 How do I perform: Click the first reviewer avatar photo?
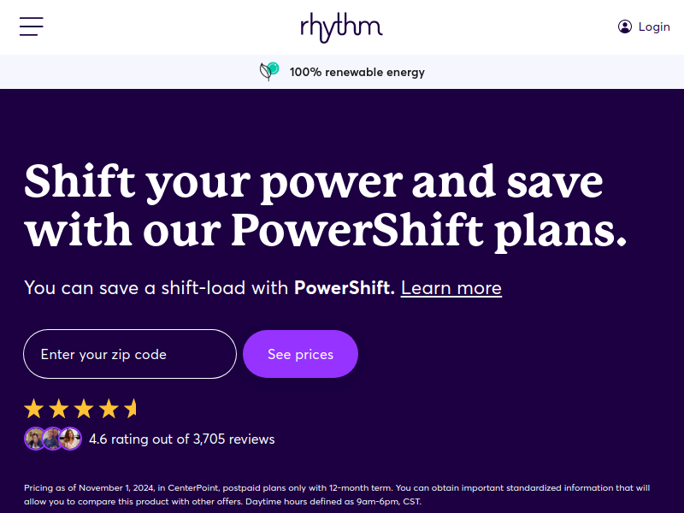(35, 439)
